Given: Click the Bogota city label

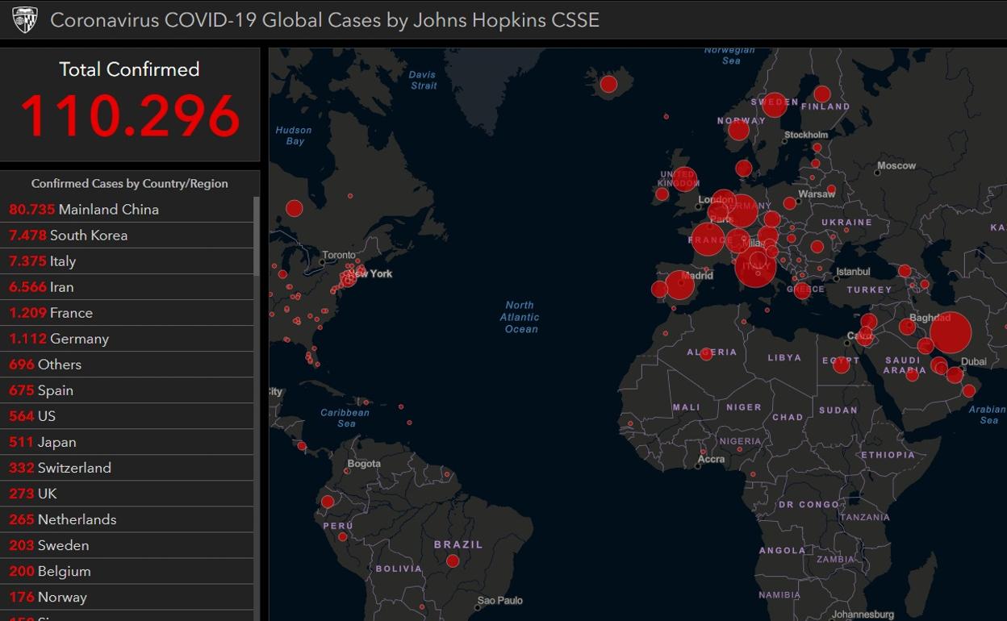Looking at the screenshot, I should (x=364, y=464).
